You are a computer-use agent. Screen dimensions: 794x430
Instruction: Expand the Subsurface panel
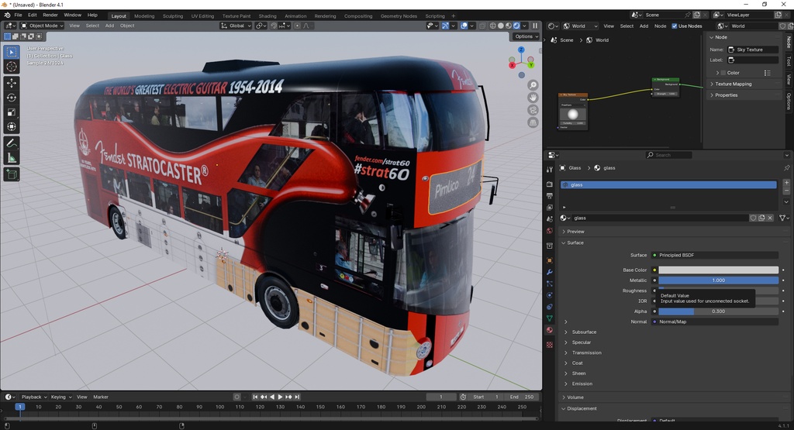(x=585, y=332)
